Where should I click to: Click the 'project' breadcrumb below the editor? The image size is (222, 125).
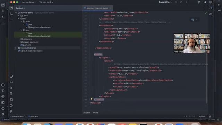click(x=87, y=112)
